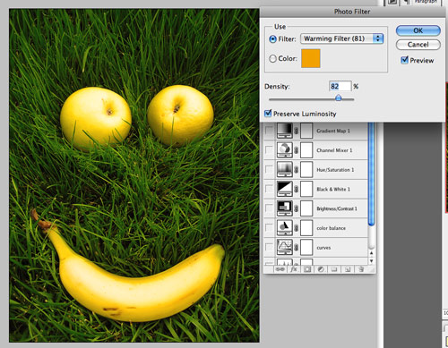Screen dimensions: 448x348
Task: Click the curves adjustment icon
Action: pyautogui.click(x=285, y=247)
